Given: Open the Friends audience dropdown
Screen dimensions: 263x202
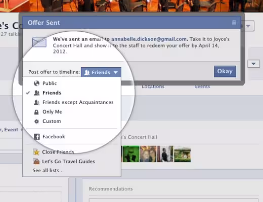Looking at the screenshot, I should [x=101, y=72].
